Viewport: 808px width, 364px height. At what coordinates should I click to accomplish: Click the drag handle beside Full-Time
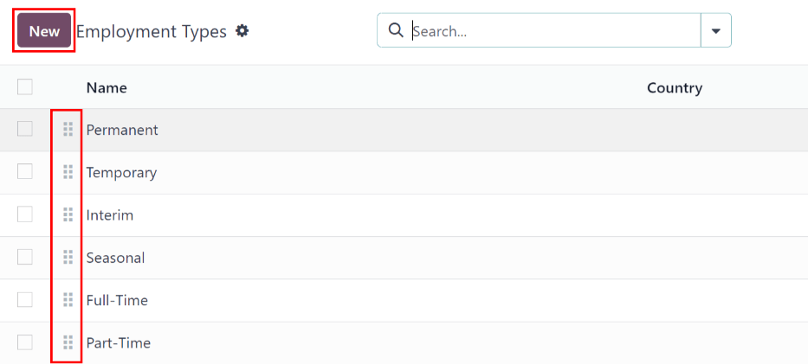pos(68,300)
